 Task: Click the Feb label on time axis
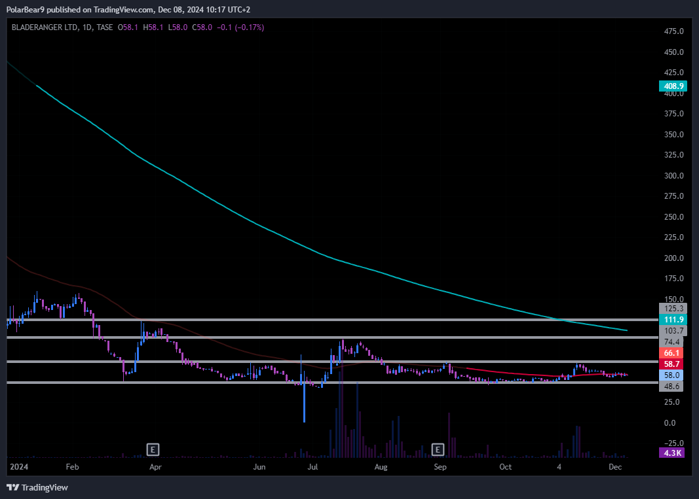[x=72, y=467]
